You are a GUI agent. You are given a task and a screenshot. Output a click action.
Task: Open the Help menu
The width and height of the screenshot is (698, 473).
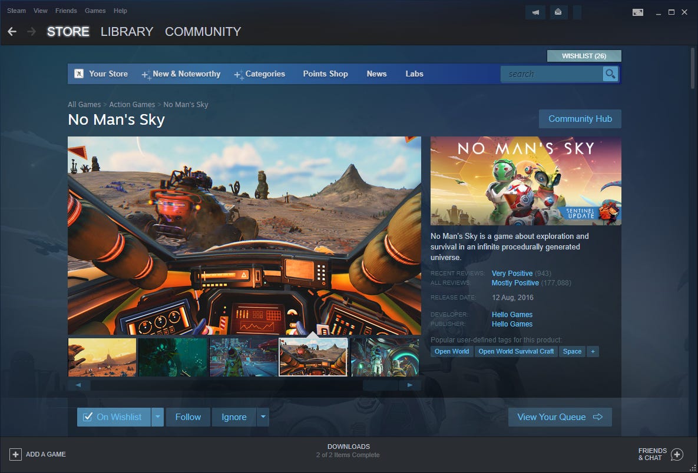120,11
